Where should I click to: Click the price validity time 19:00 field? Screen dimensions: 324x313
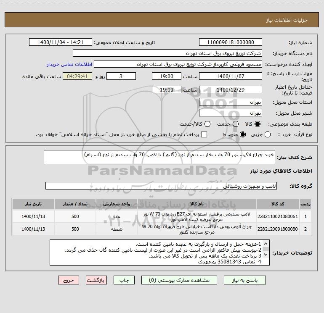click(167, 89)
